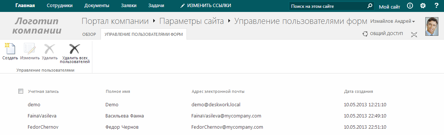Click the Мой сайт link
This screenshot has width=444, height=135.
[390, 7]
